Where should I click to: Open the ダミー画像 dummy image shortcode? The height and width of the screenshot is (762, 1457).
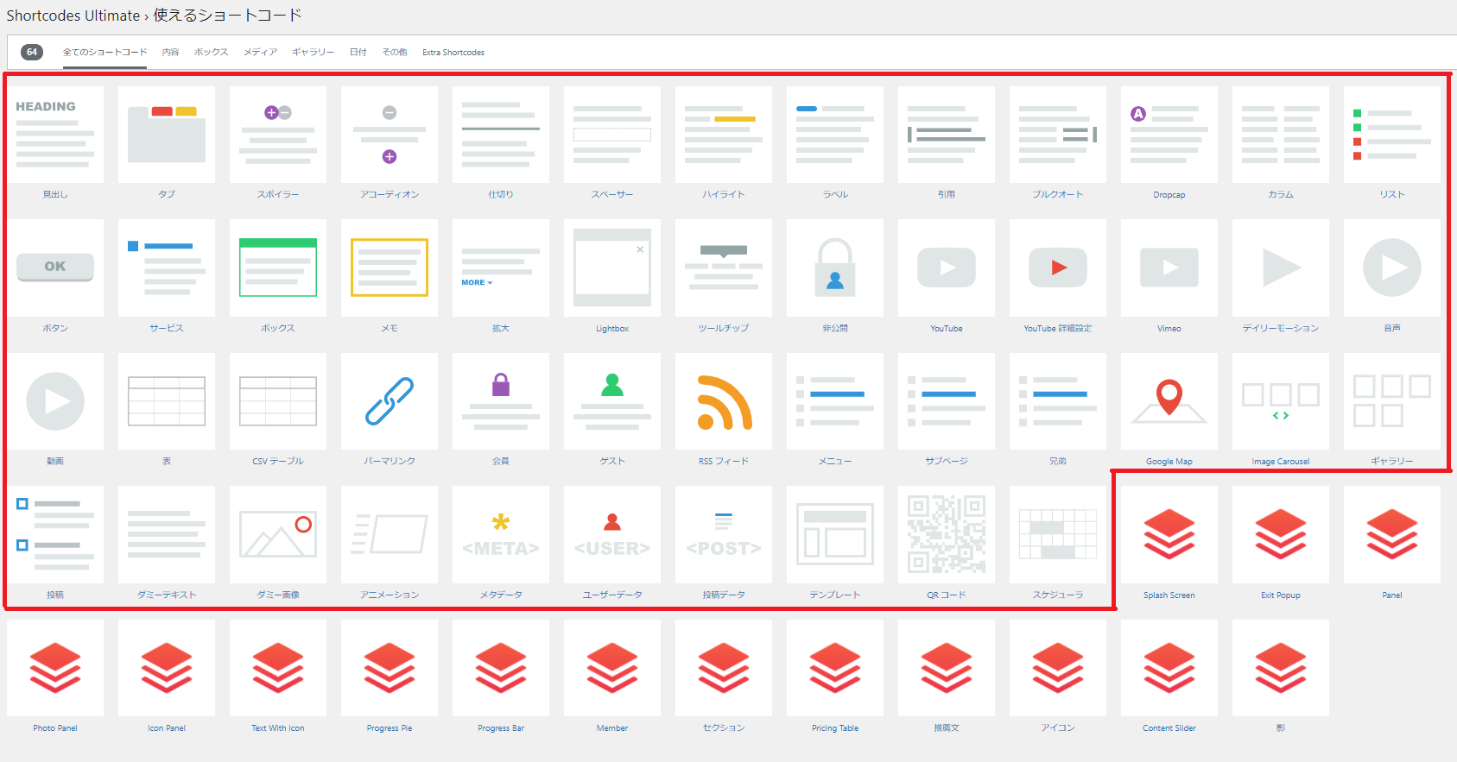pyautogui.click(x=278, y=534)
